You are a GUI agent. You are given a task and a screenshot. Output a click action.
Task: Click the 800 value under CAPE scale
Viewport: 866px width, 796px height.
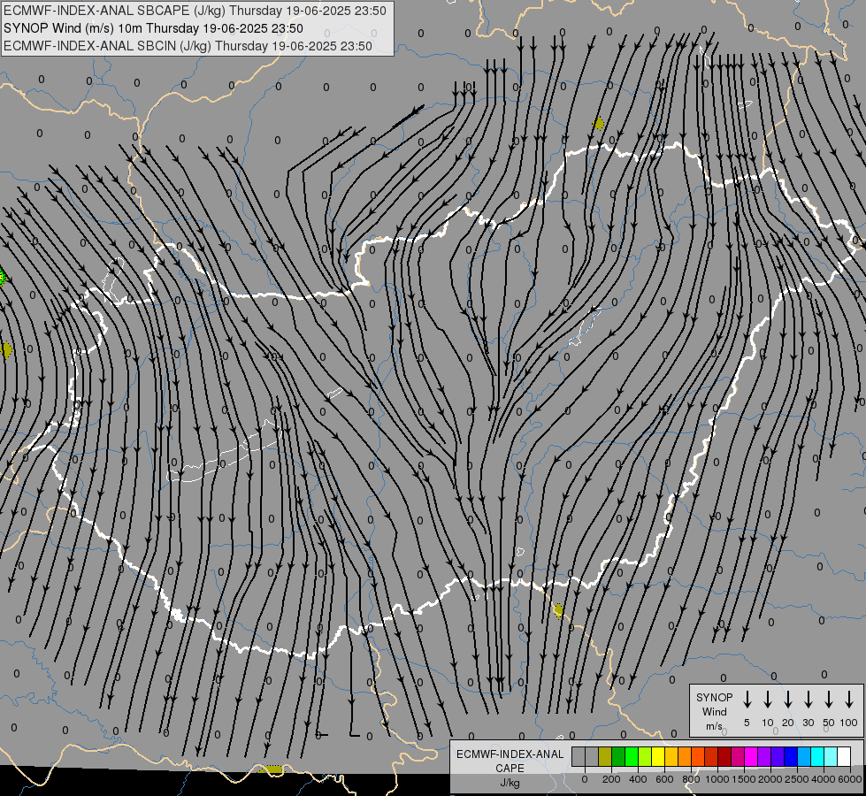point(691,779)
